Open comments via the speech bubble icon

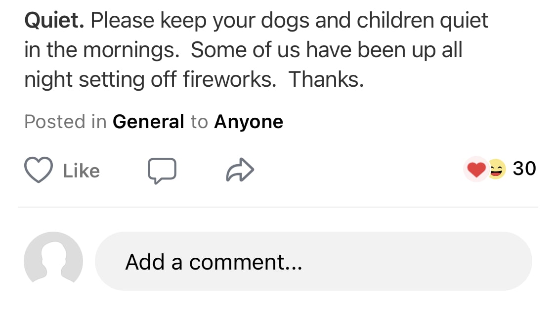(162, 171)
